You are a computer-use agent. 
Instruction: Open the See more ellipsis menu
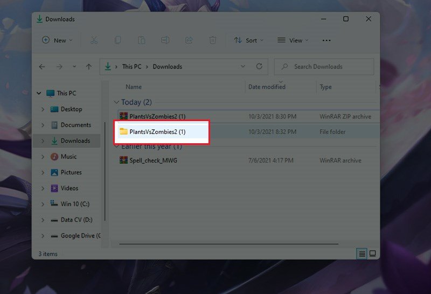click(326, 40)
